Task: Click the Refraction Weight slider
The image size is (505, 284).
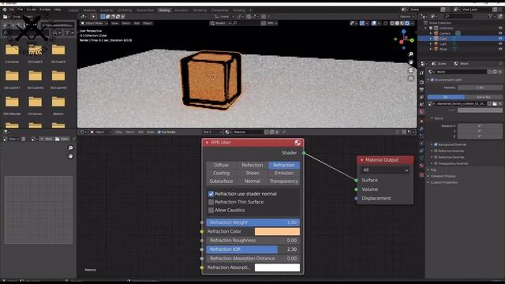Action: pos(253,222)
